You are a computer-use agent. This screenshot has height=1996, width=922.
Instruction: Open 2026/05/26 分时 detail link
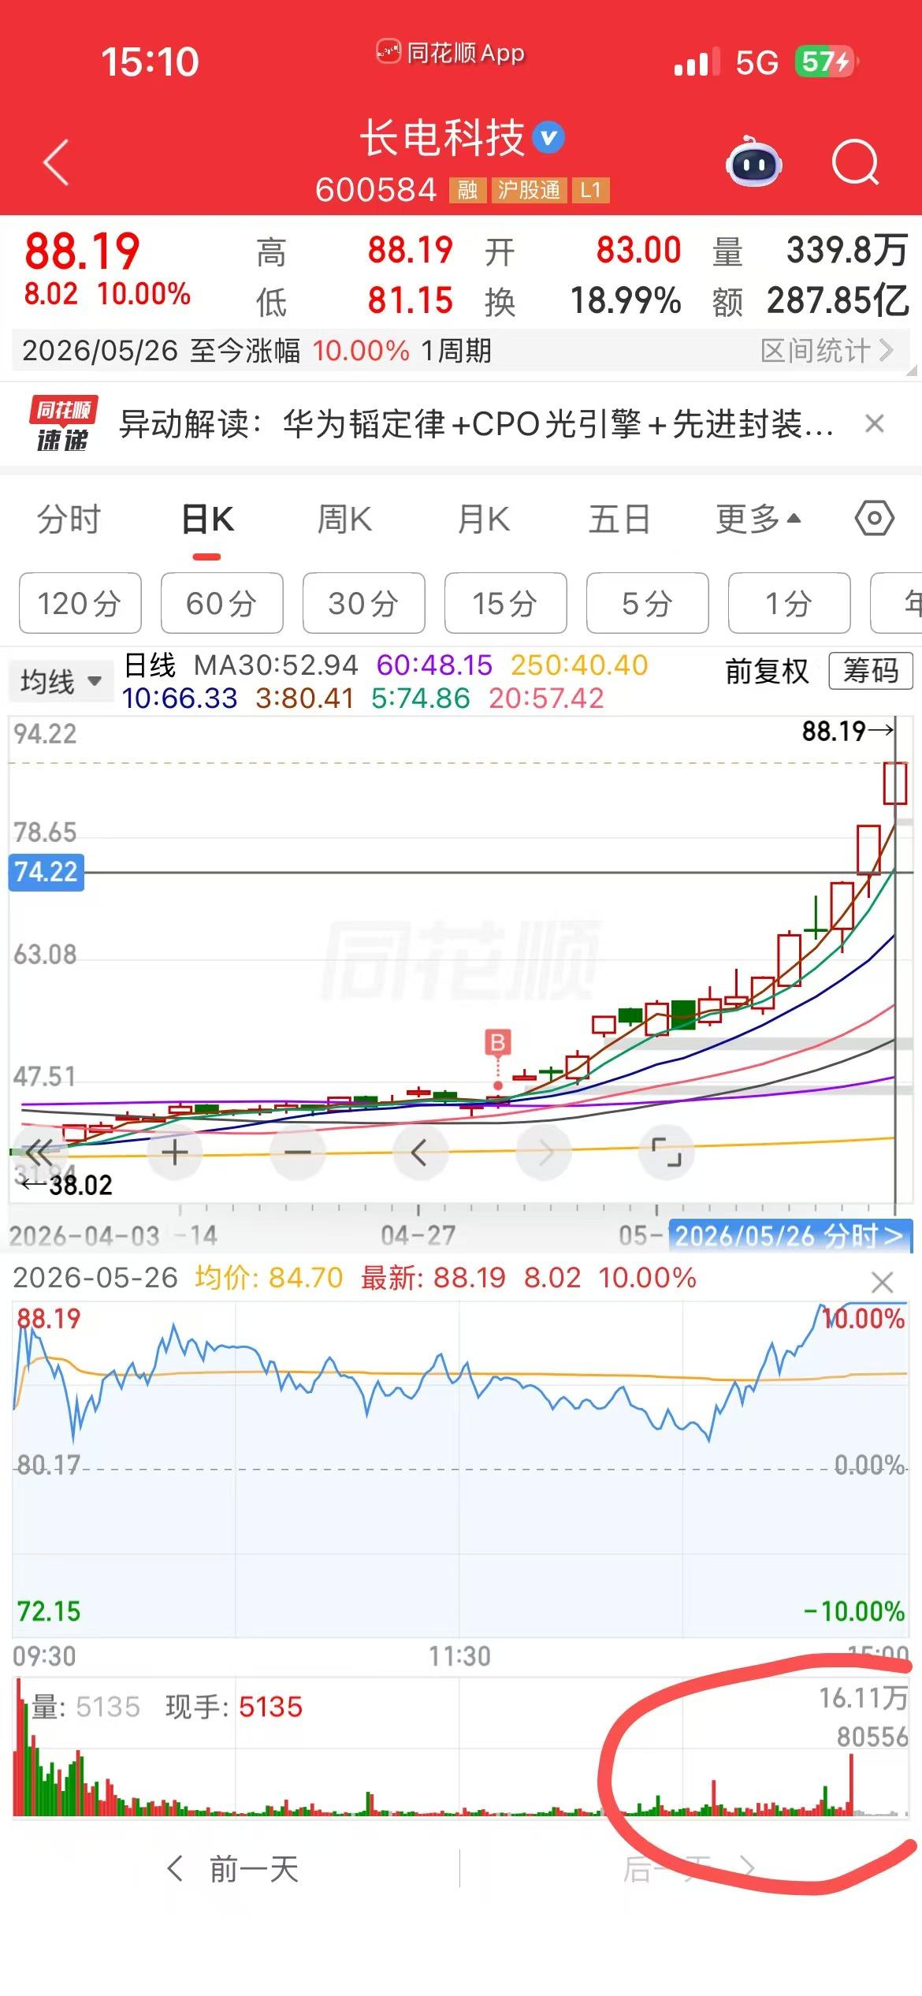[790, 1235]
